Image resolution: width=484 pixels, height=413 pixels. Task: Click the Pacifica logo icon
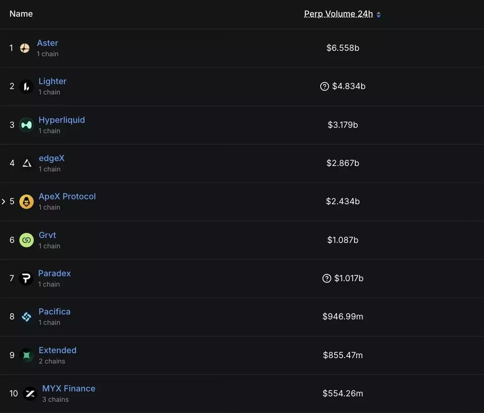coord(27,317)
